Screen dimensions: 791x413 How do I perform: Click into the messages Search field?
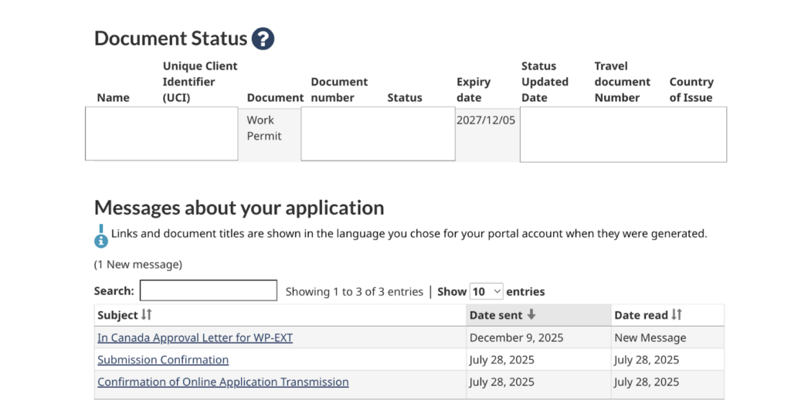[209, 290]
